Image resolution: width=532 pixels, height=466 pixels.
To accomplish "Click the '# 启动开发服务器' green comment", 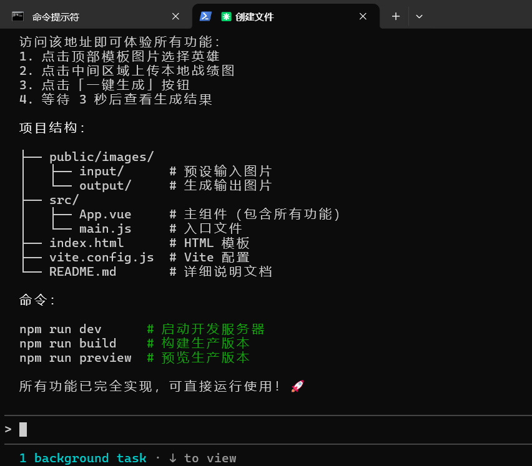I will 205,329.
